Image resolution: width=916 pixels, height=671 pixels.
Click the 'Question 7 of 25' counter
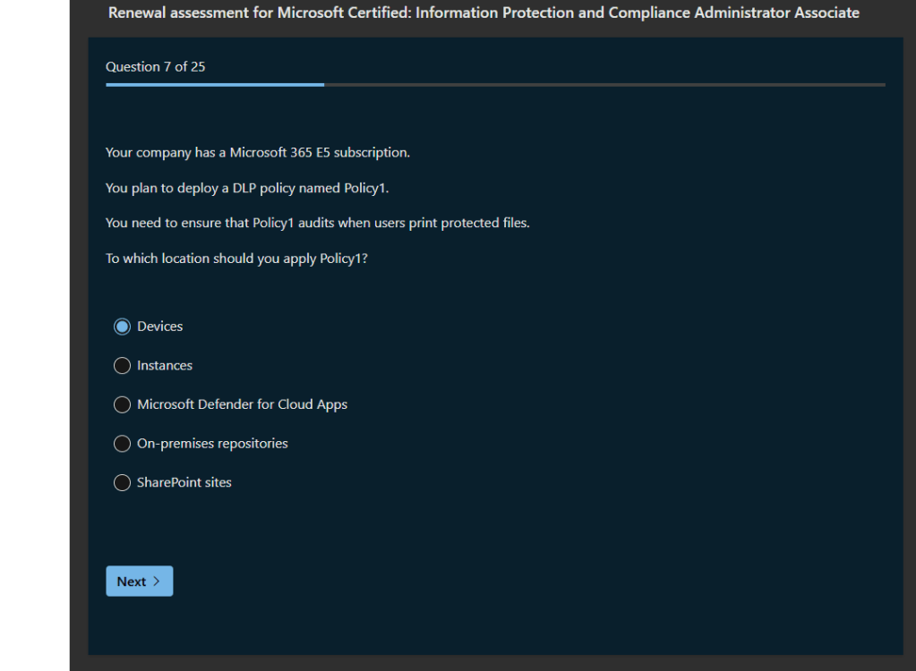pyautogui.click(x=155, y=67)
